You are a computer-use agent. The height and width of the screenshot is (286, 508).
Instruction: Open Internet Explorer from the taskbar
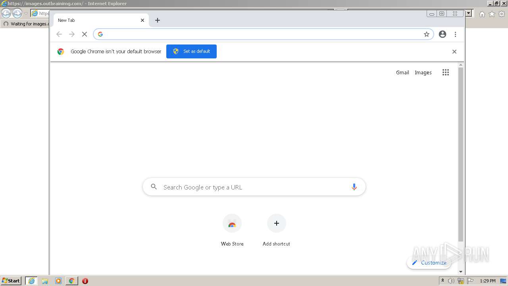[31, 281]
